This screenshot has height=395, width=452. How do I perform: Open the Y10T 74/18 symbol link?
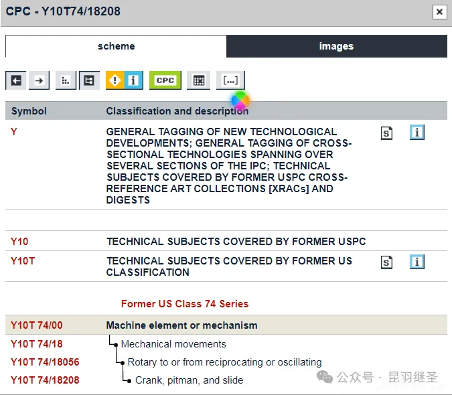point(36,344)
